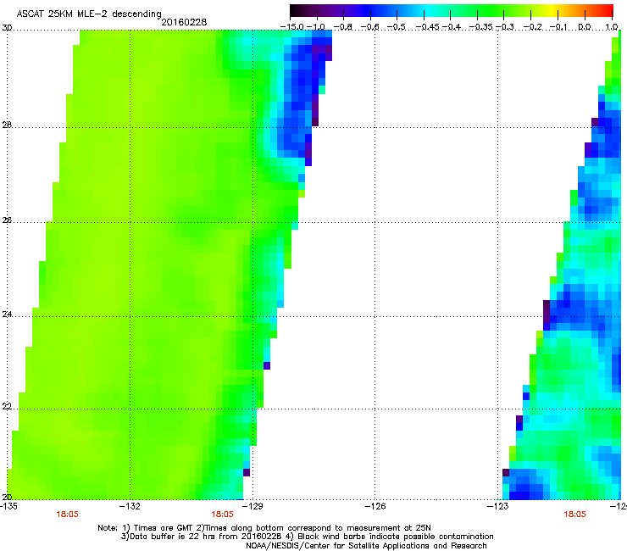Click the longitude label -123 on the bottom axis

pyautogui.click(x=497, y=506)
